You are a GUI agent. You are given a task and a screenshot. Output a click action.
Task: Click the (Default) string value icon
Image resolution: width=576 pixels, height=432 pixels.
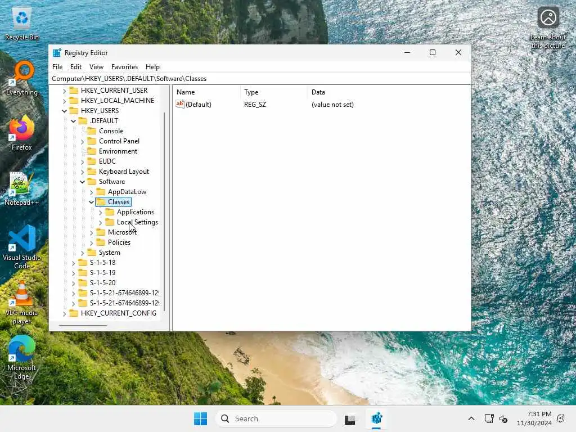(180, 104)
